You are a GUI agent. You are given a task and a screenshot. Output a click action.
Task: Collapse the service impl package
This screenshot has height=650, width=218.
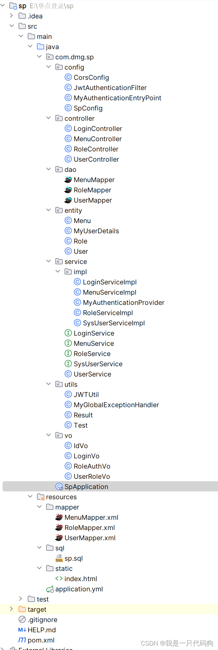tap(58, 271)
